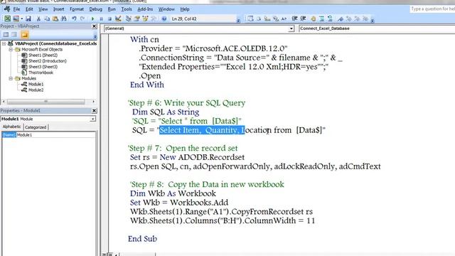Open the Run menu
455x256 pixels.
(x=112, y=9)
